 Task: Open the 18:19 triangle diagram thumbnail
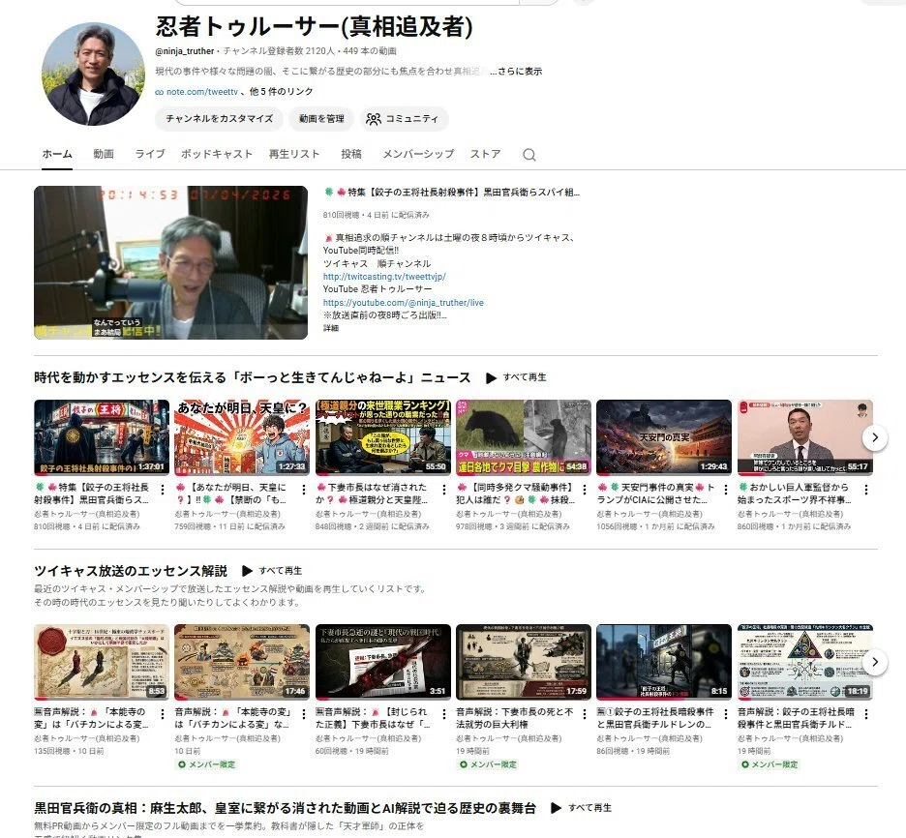coord(805,662)
